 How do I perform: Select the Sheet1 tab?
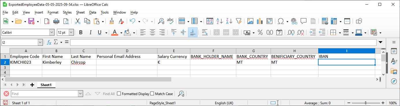[x=46, y=85]
